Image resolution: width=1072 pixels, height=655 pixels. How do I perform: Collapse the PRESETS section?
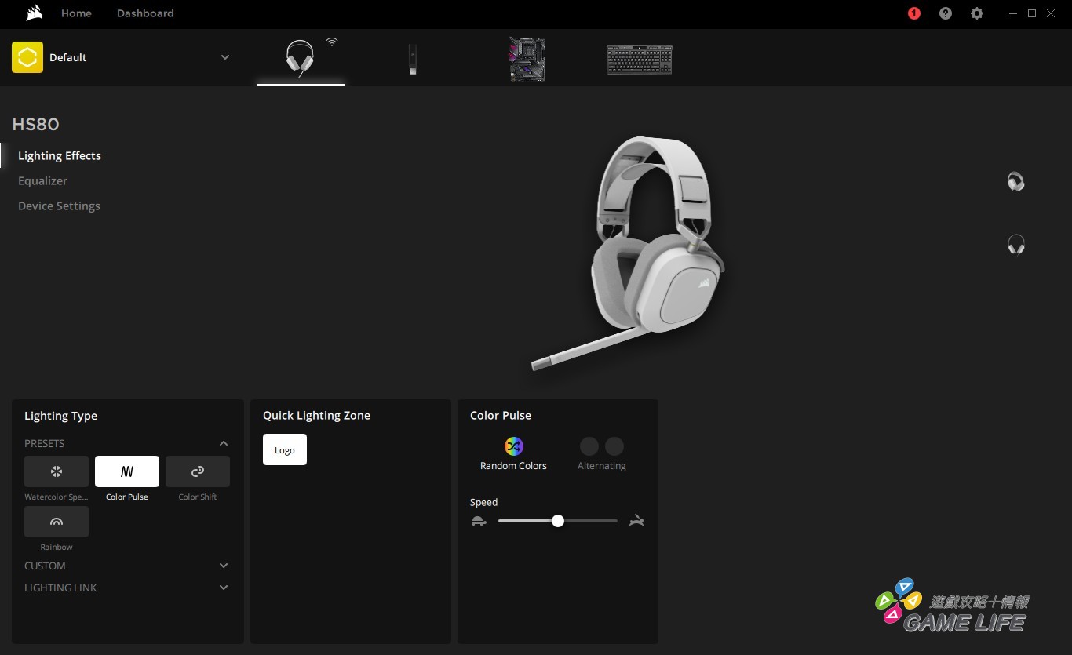coord(224,444)
